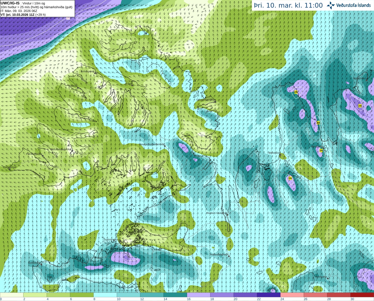Select the 12–14 m/s teal legend swatch
Image resolution: width=374 pixels, height=301 pixels.
pyautogui.click(x=152, y=295)
